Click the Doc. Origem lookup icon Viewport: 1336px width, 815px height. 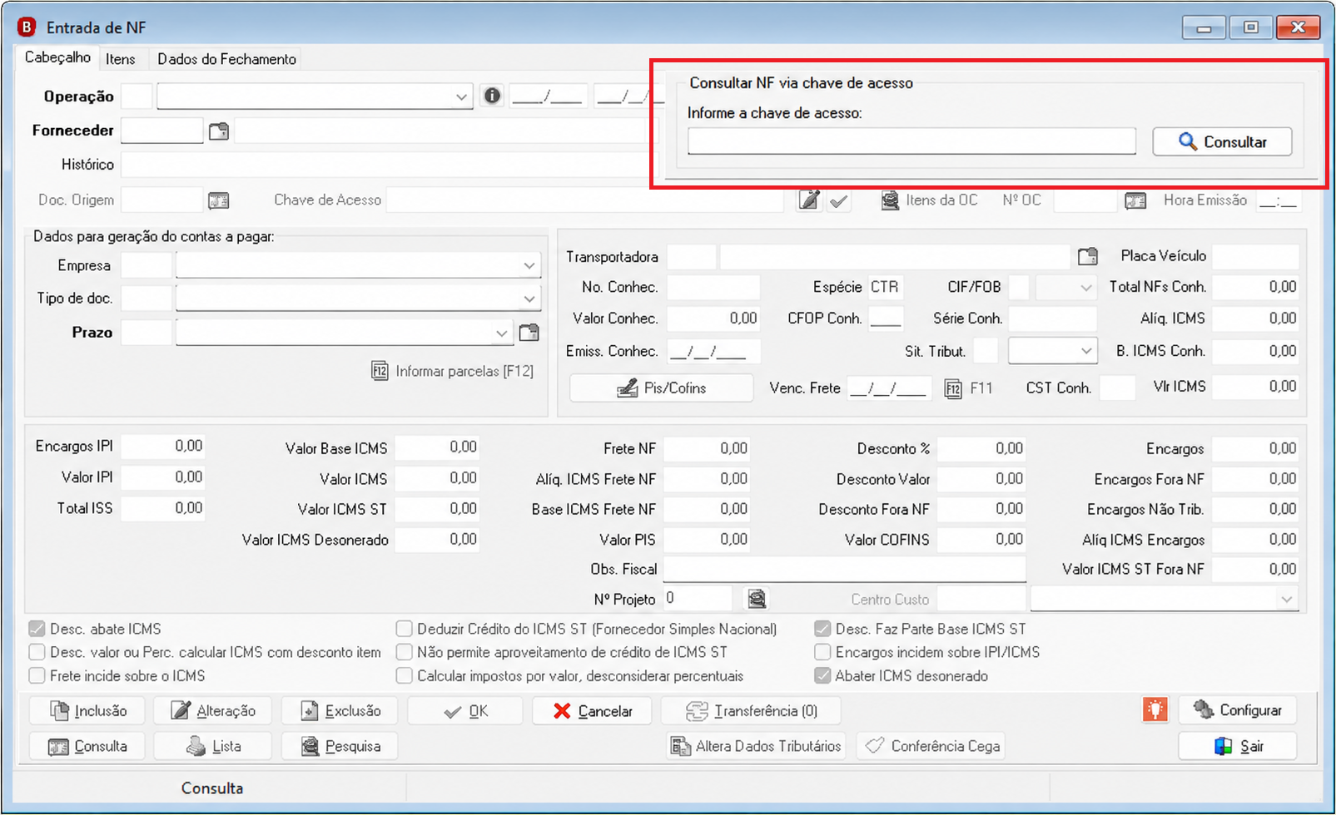coord(218,200)
